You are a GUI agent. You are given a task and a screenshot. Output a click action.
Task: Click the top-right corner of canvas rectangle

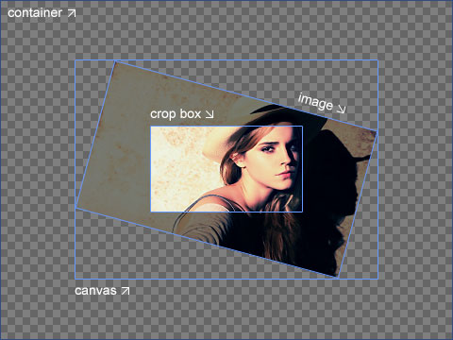coord(377,60)
